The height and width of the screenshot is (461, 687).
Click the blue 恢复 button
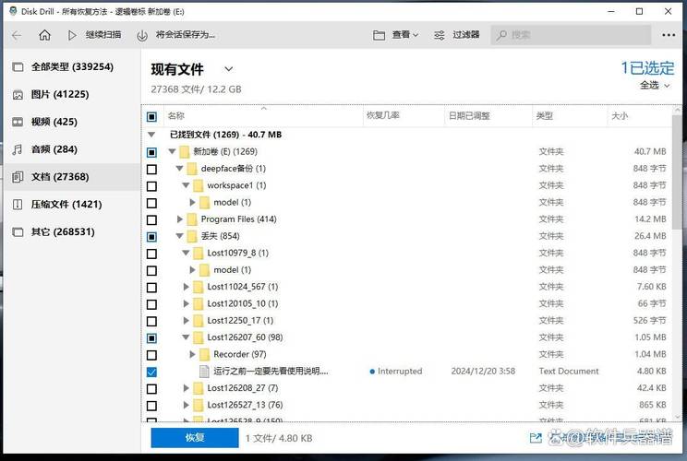(x=195, y=438)
